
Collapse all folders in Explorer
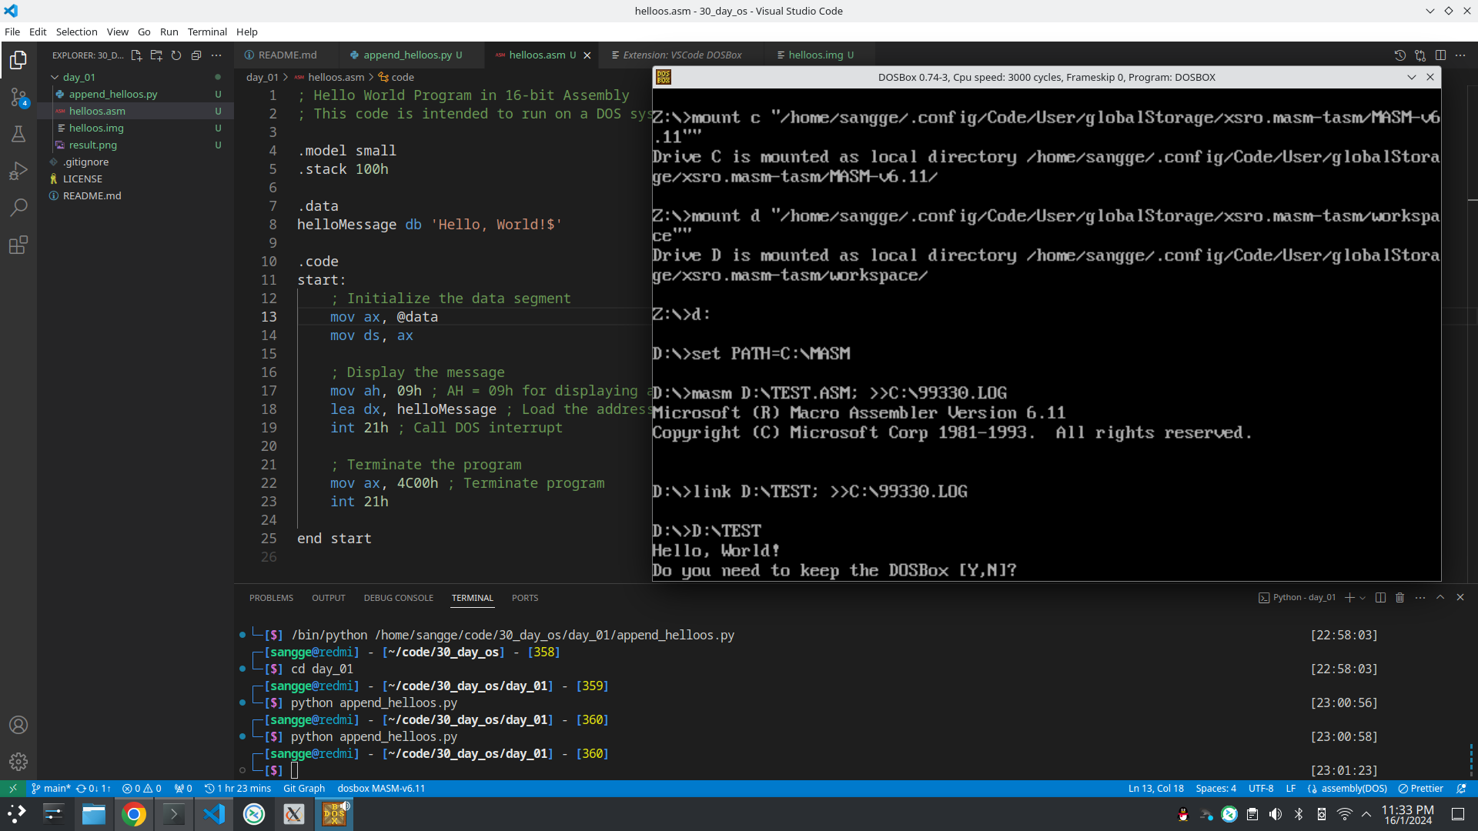(x=196, y=55)
